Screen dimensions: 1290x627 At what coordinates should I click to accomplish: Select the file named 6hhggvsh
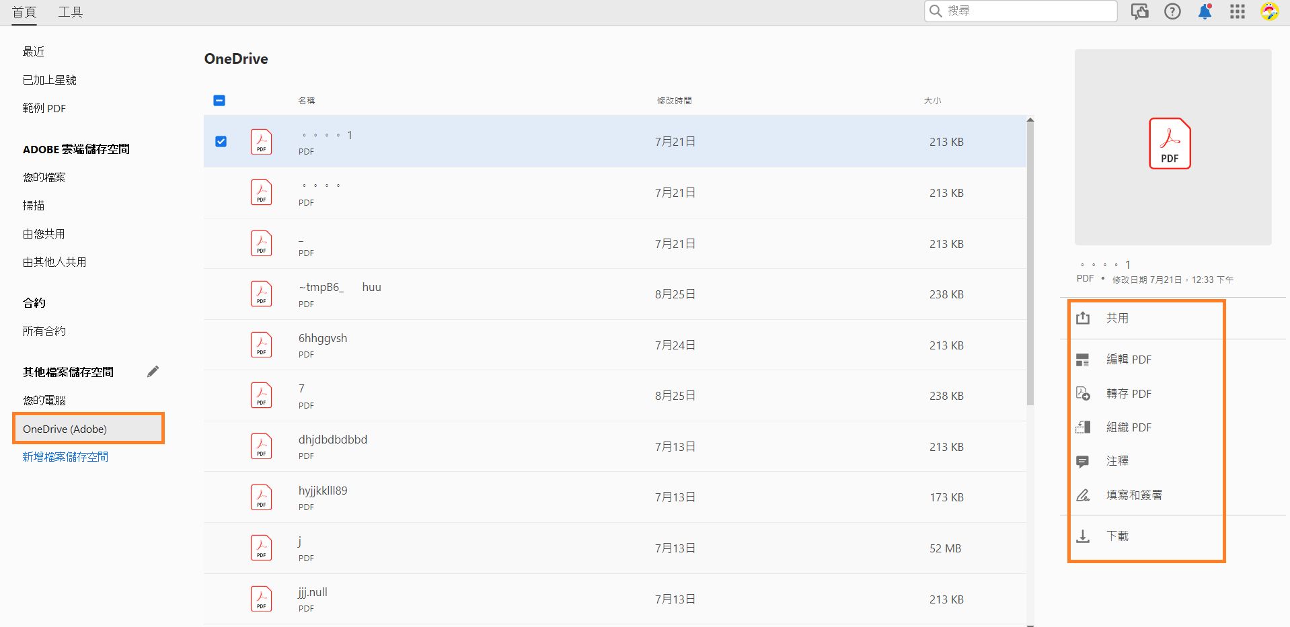323,338
